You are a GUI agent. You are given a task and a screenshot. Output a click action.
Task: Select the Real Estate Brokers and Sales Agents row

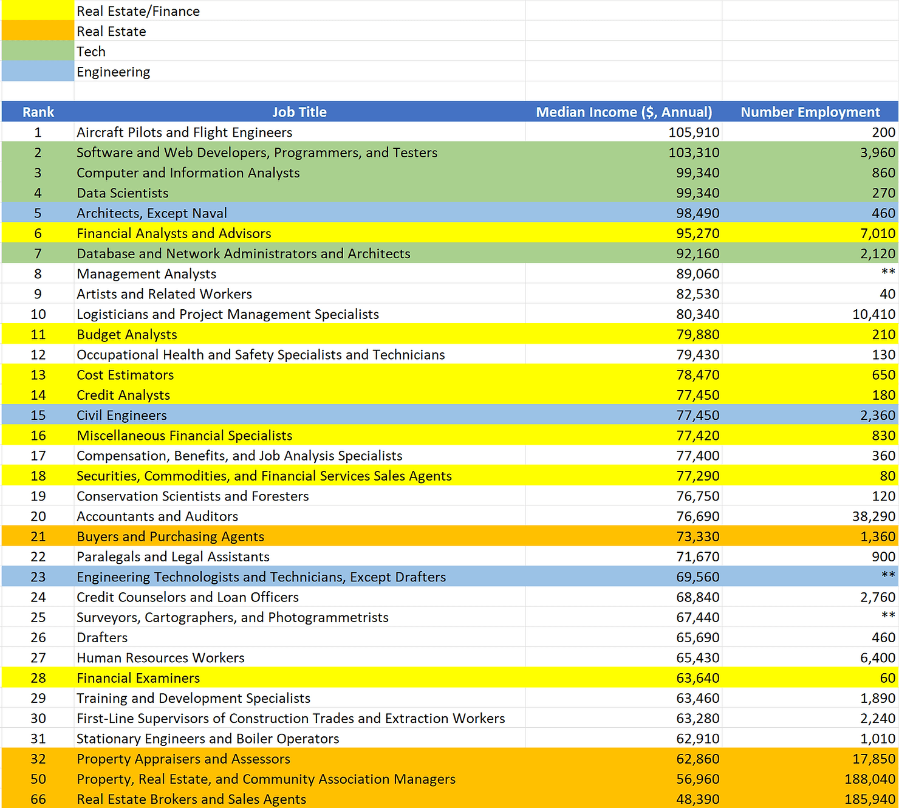point(191,799)
